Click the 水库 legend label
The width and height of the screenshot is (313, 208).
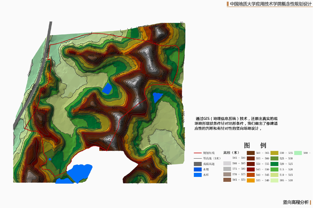(x=206, y=175)
